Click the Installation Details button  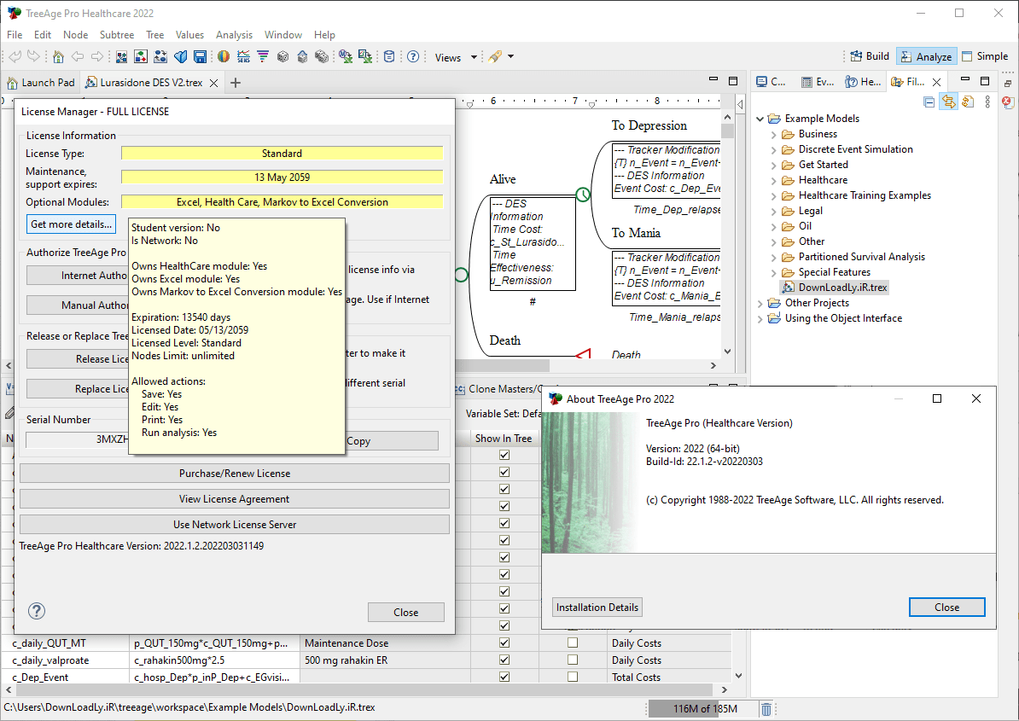[x=597, y=608]
